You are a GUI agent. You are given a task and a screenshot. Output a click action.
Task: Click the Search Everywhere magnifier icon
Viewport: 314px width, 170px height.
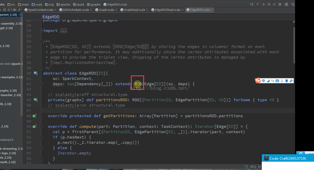click(293, 4)
